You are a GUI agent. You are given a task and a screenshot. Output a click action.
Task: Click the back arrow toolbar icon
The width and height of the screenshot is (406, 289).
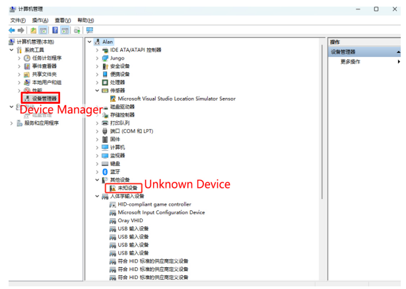pos(12,30)
